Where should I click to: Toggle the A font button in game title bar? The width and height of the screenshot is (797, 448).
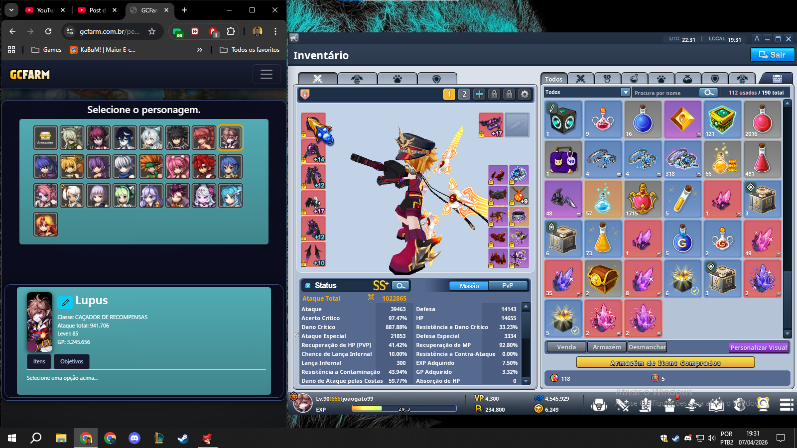point(757,39)
